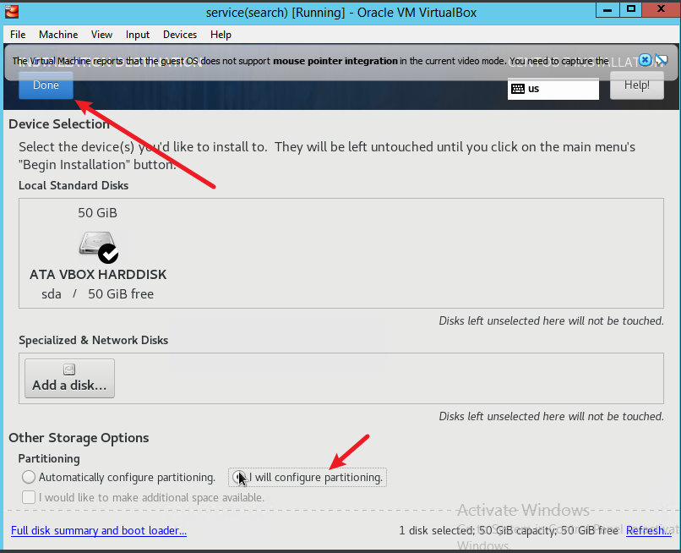Open the Devices menu
Viewport: 681px width, 553px height.
pos(180,35)
